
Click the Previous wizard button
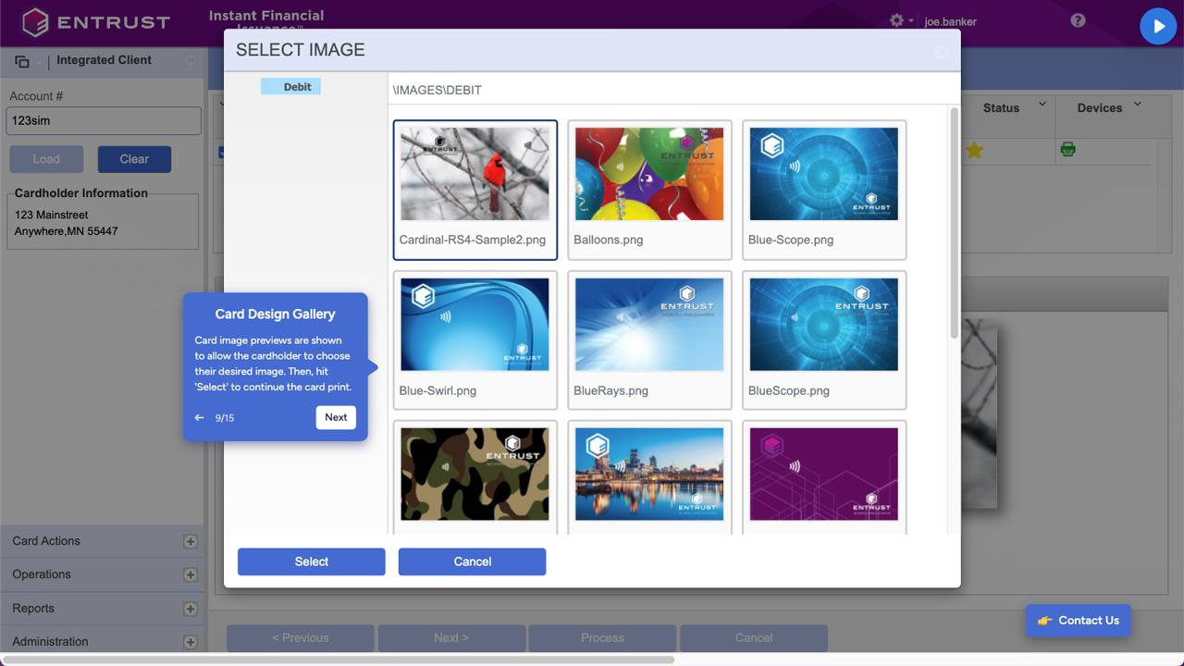point(301,638)
